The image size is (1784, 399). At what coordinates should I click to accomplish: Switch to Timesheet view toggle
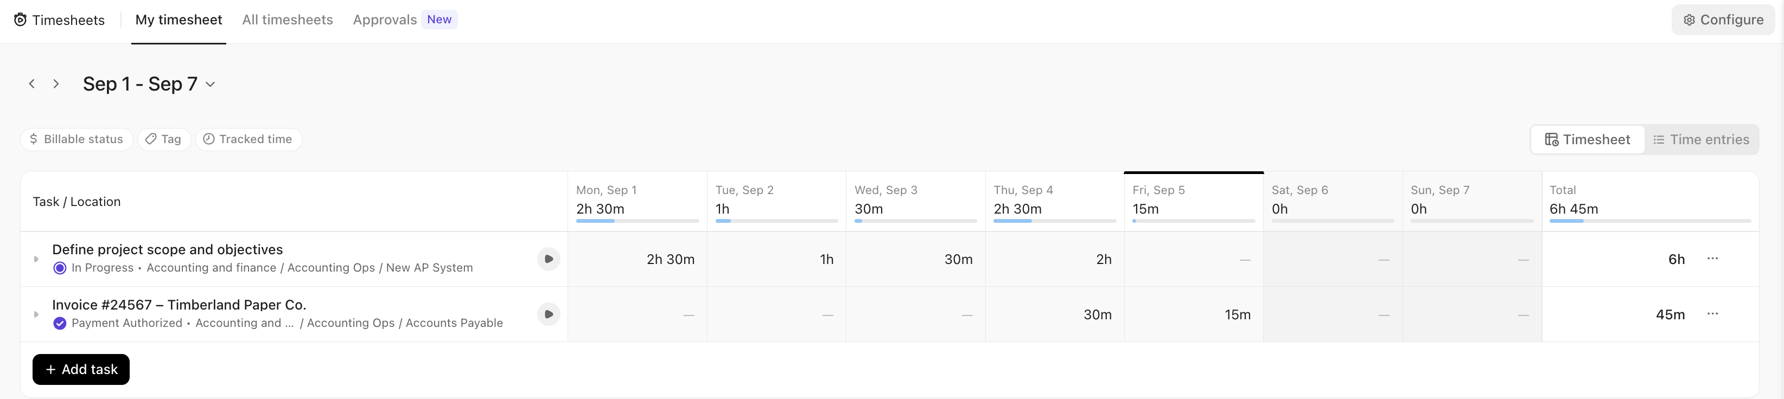click(x=1587, y=139)
